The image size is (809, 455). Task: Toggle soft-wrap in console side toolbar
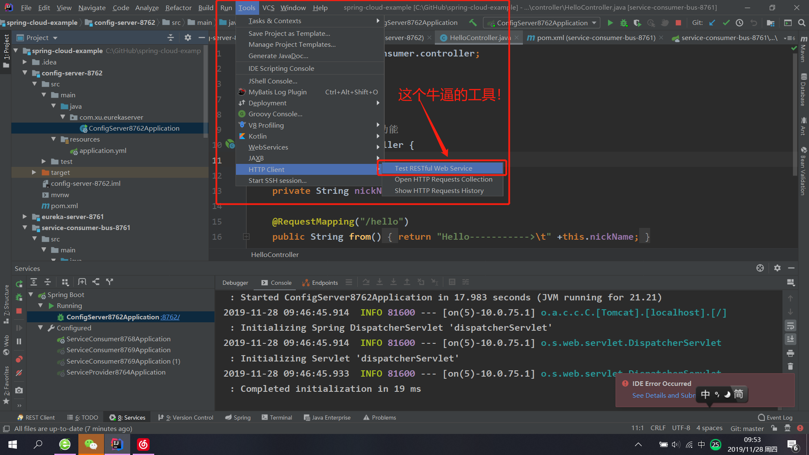pyautogui.click(x=790, y=326)
